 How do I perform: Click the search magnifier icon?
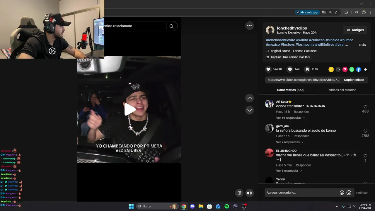(171, 26)
